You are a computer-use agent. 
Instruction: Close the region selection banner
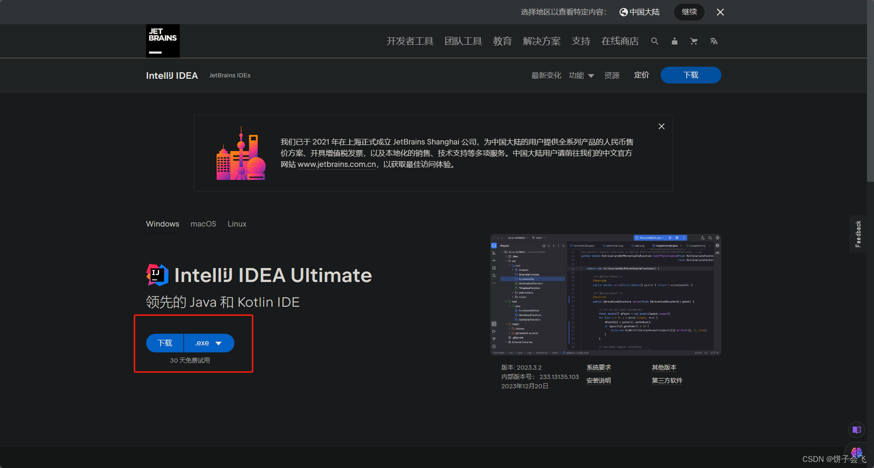tap(720, 12)
